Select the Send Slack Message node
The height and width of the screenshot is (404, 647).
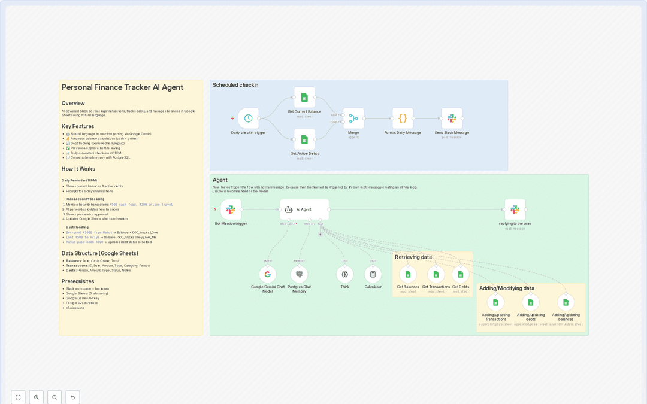(452, 117)
